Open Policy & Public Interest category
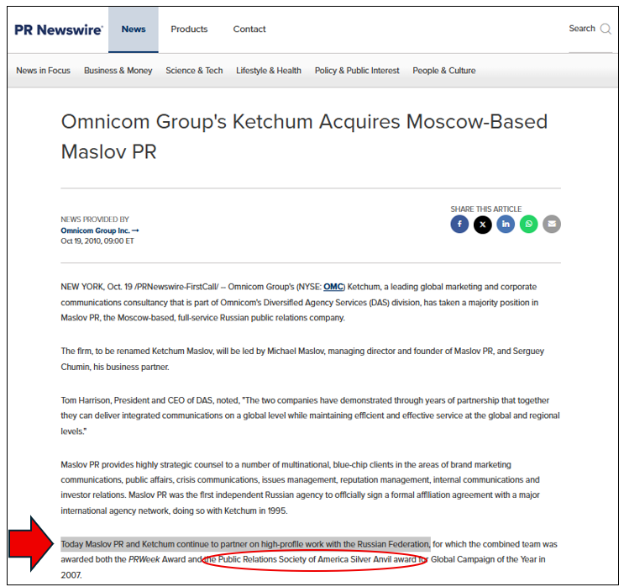 click(357, 71)
